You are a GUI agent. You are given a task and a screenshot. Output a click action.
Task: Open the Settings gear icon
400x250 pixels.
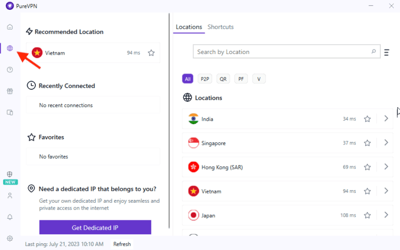(10, 238)
